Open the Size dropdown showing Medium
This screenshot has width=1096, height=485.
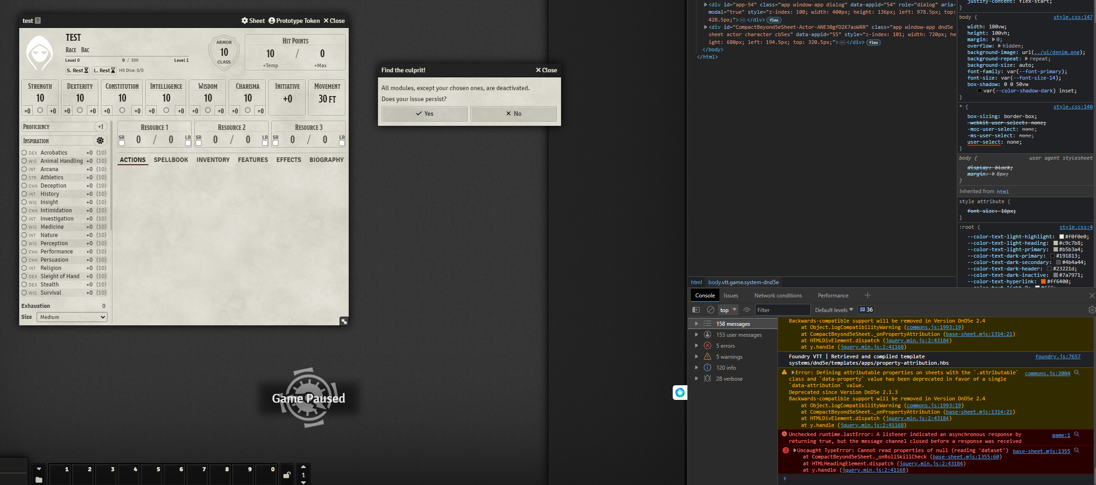click(71, 317)
